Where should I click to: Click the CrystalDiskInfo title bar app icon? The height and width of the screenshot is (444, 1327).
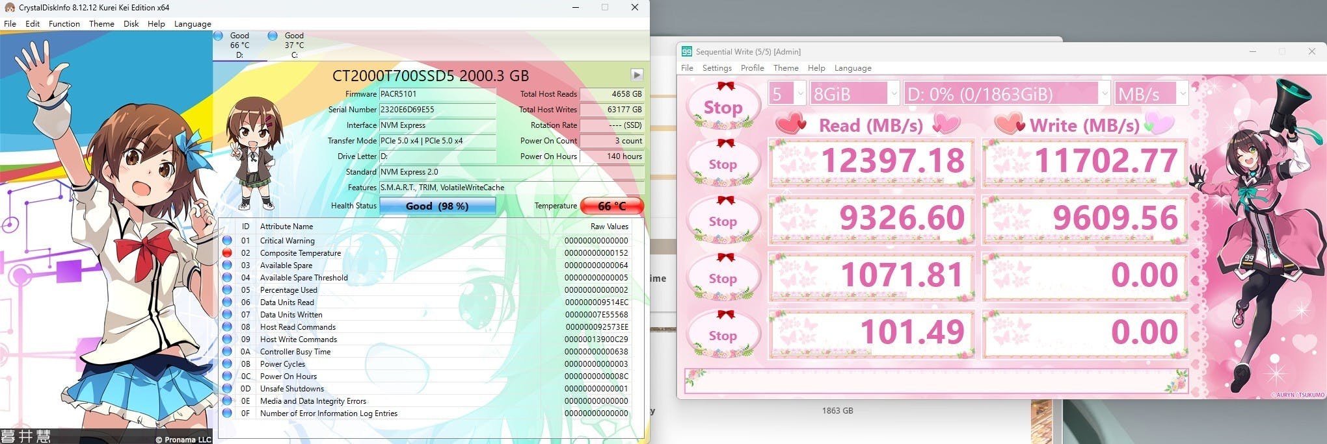click(10, 8)
